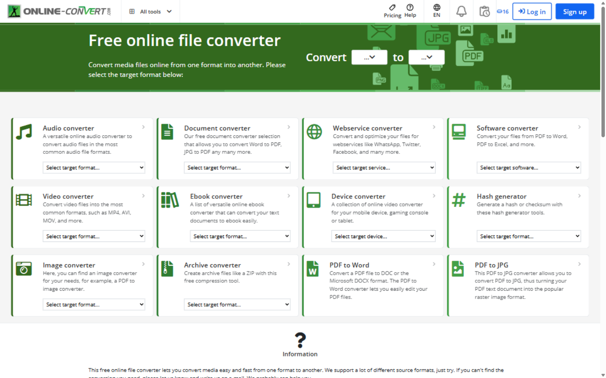The width and height of the screenshot is (606, 378).
Task: Open the notifications bell
Action: tap(461, 11)
